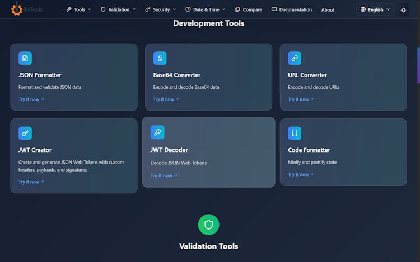Click Try it now under JSON Formatter

(x=31, y=99)
